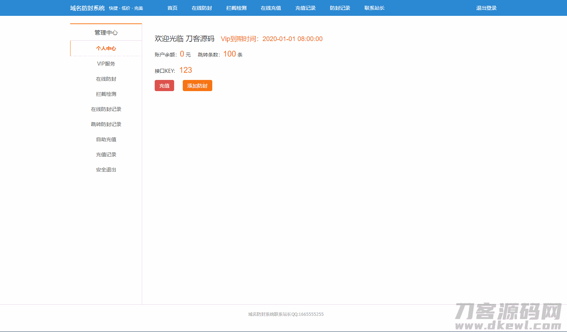The height and width of the screenshot is (332, 567).
Task: Open 拦截检测 in the sidebar menu
Action: coord(106,94)
